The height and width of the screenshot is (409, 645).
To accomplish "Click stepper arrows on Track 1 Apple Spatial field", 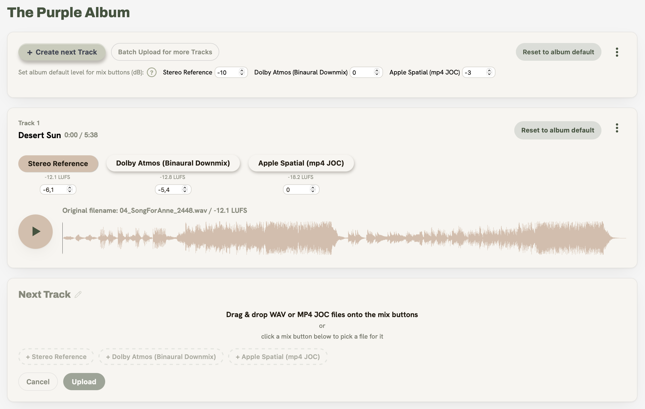I will tap(313, 189).
